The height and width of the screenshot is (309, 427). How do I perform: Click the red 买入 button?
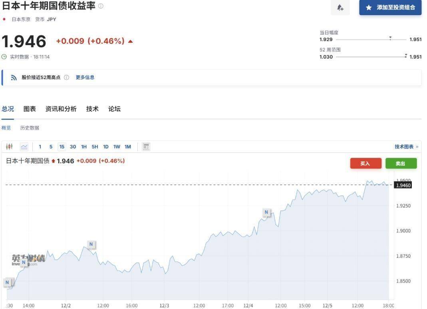[366, 163]
